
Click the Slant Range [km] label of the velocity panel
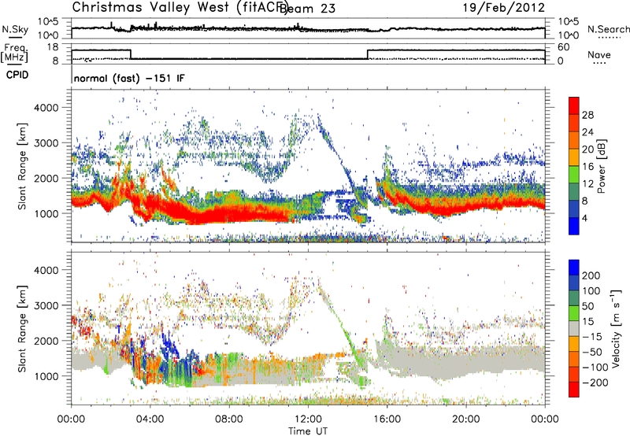tap(22, 329)
